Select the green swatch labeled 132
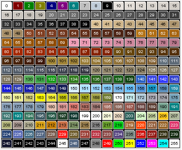Image resolution: width=182 pixels, height=150 pixels. [x=51, y=79]
